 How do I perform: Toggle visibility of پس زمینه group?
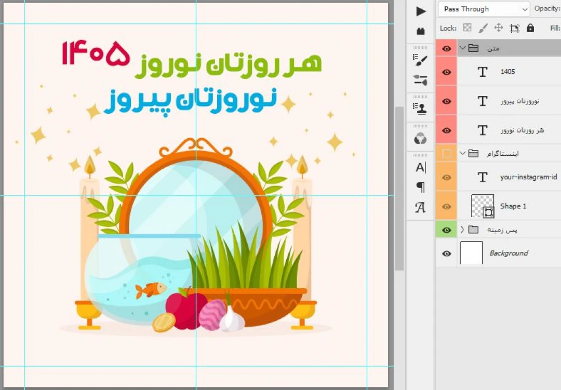446,230
